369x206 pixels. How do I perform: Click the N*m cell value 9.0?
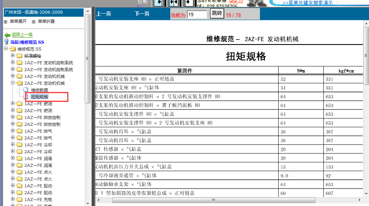click(284, 176)
